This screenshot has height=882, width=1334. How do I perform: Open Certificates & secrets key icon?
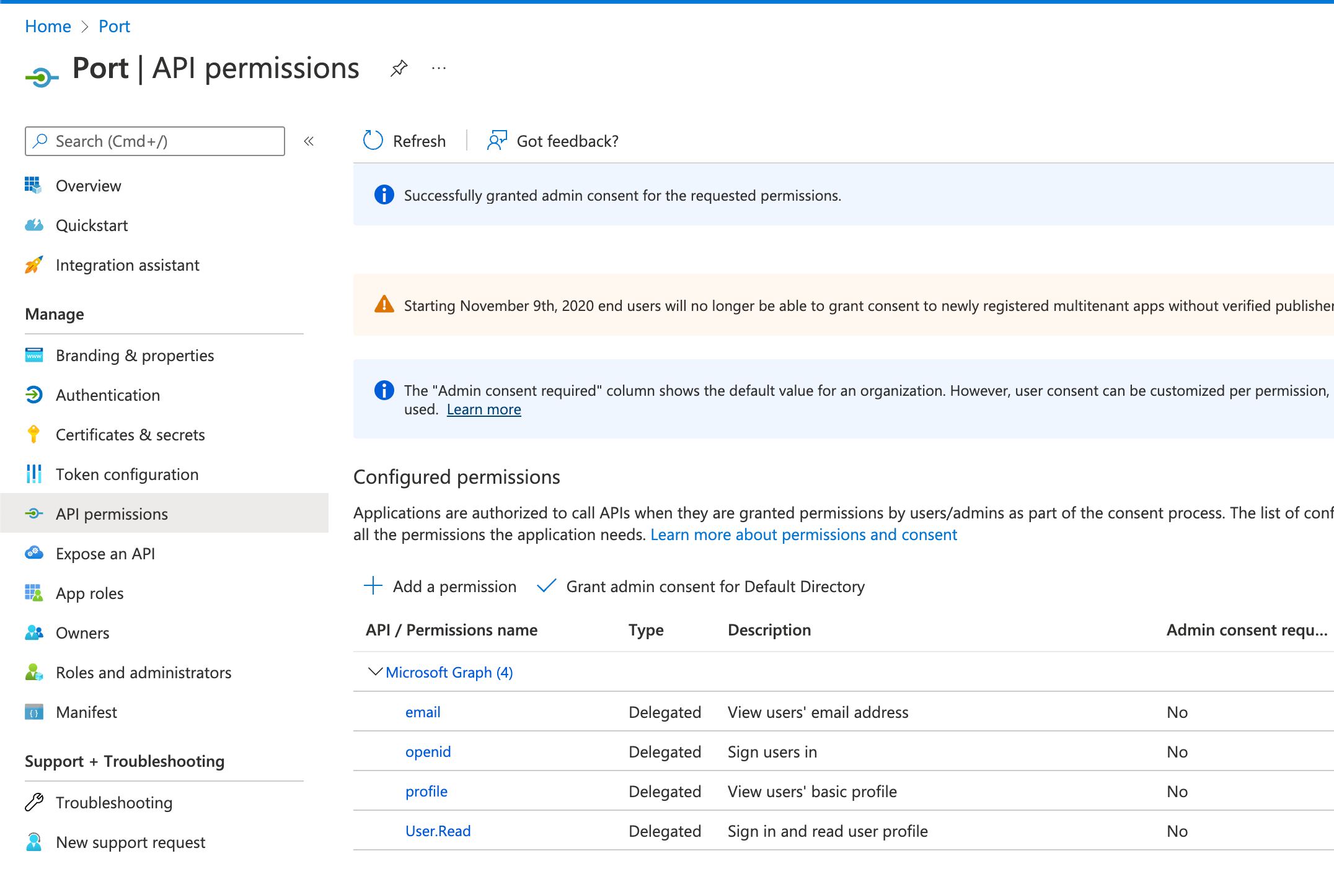[x=34, y=435]
